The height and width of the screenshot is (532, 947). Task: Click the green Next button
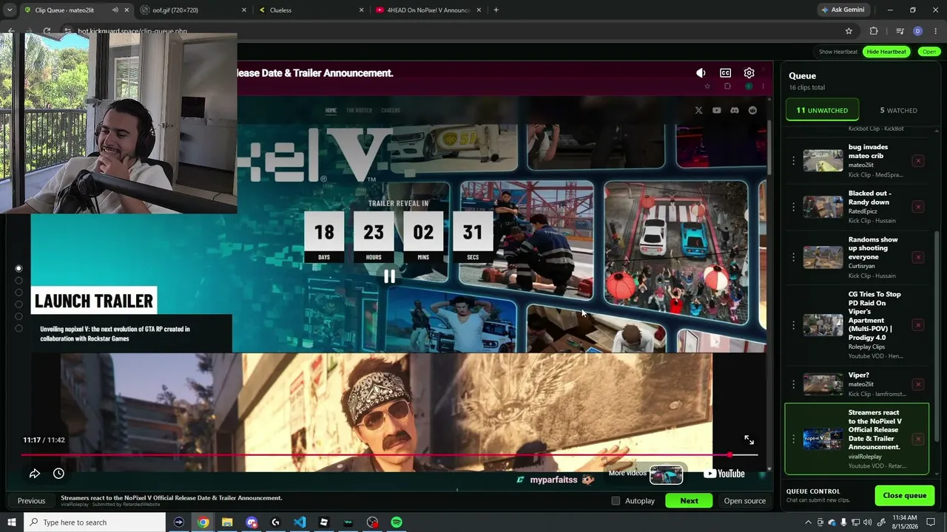tap(689, 501)
